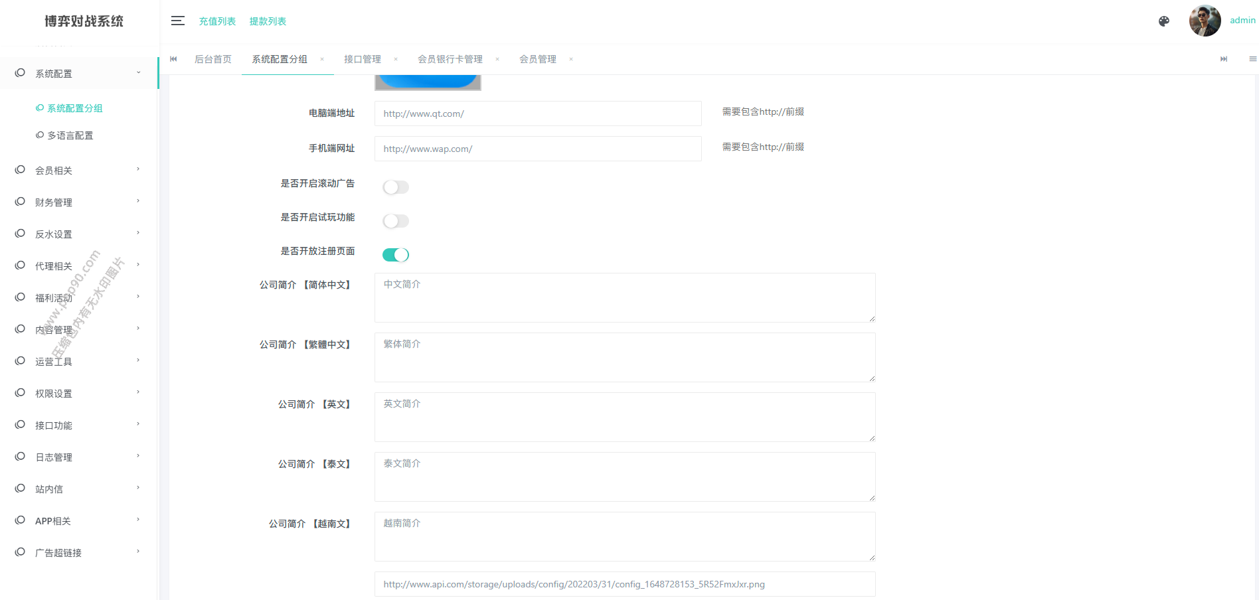Expand the 会员相关 sidebar menu
Screen dimensions: 1259x600
coord(78,171)
